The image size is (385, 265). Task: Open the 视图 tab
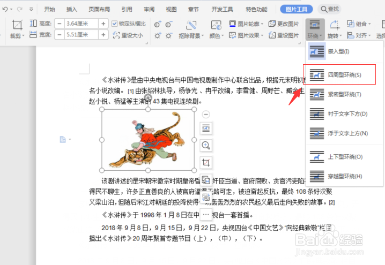click(x=171, y=9)
